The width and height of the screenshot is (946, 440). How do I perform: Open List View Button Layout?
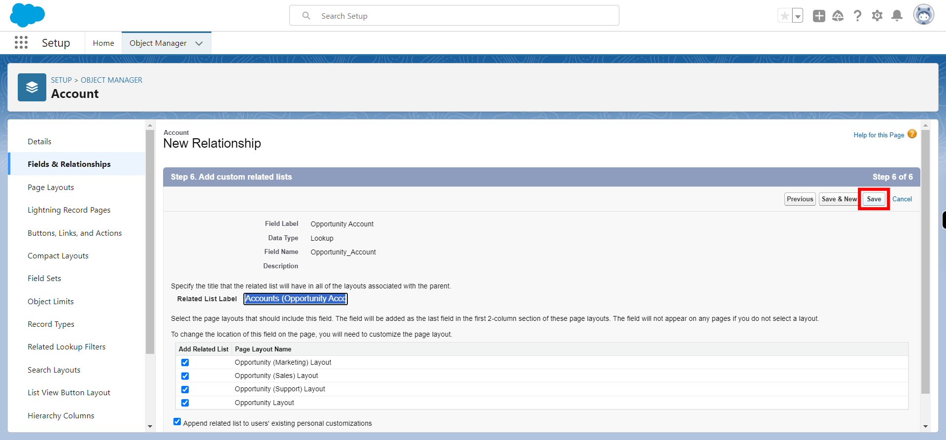coord(69,393)
